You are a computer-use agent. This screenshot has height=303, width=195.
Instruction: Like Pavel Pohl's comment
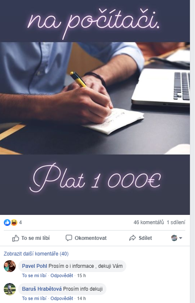click(34, 275)
